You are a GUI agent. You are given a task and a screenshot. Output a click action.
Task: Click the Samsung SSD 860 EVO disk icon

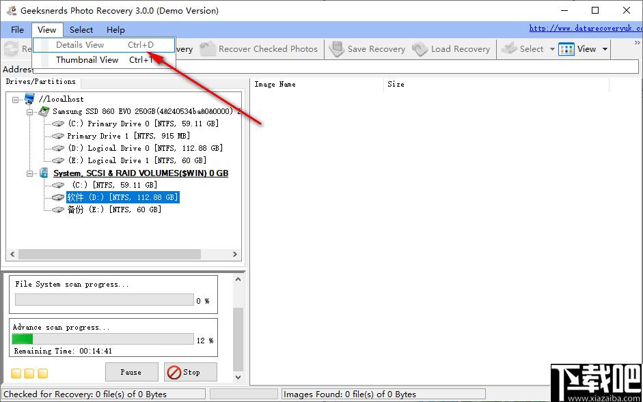tap(44, 111)
